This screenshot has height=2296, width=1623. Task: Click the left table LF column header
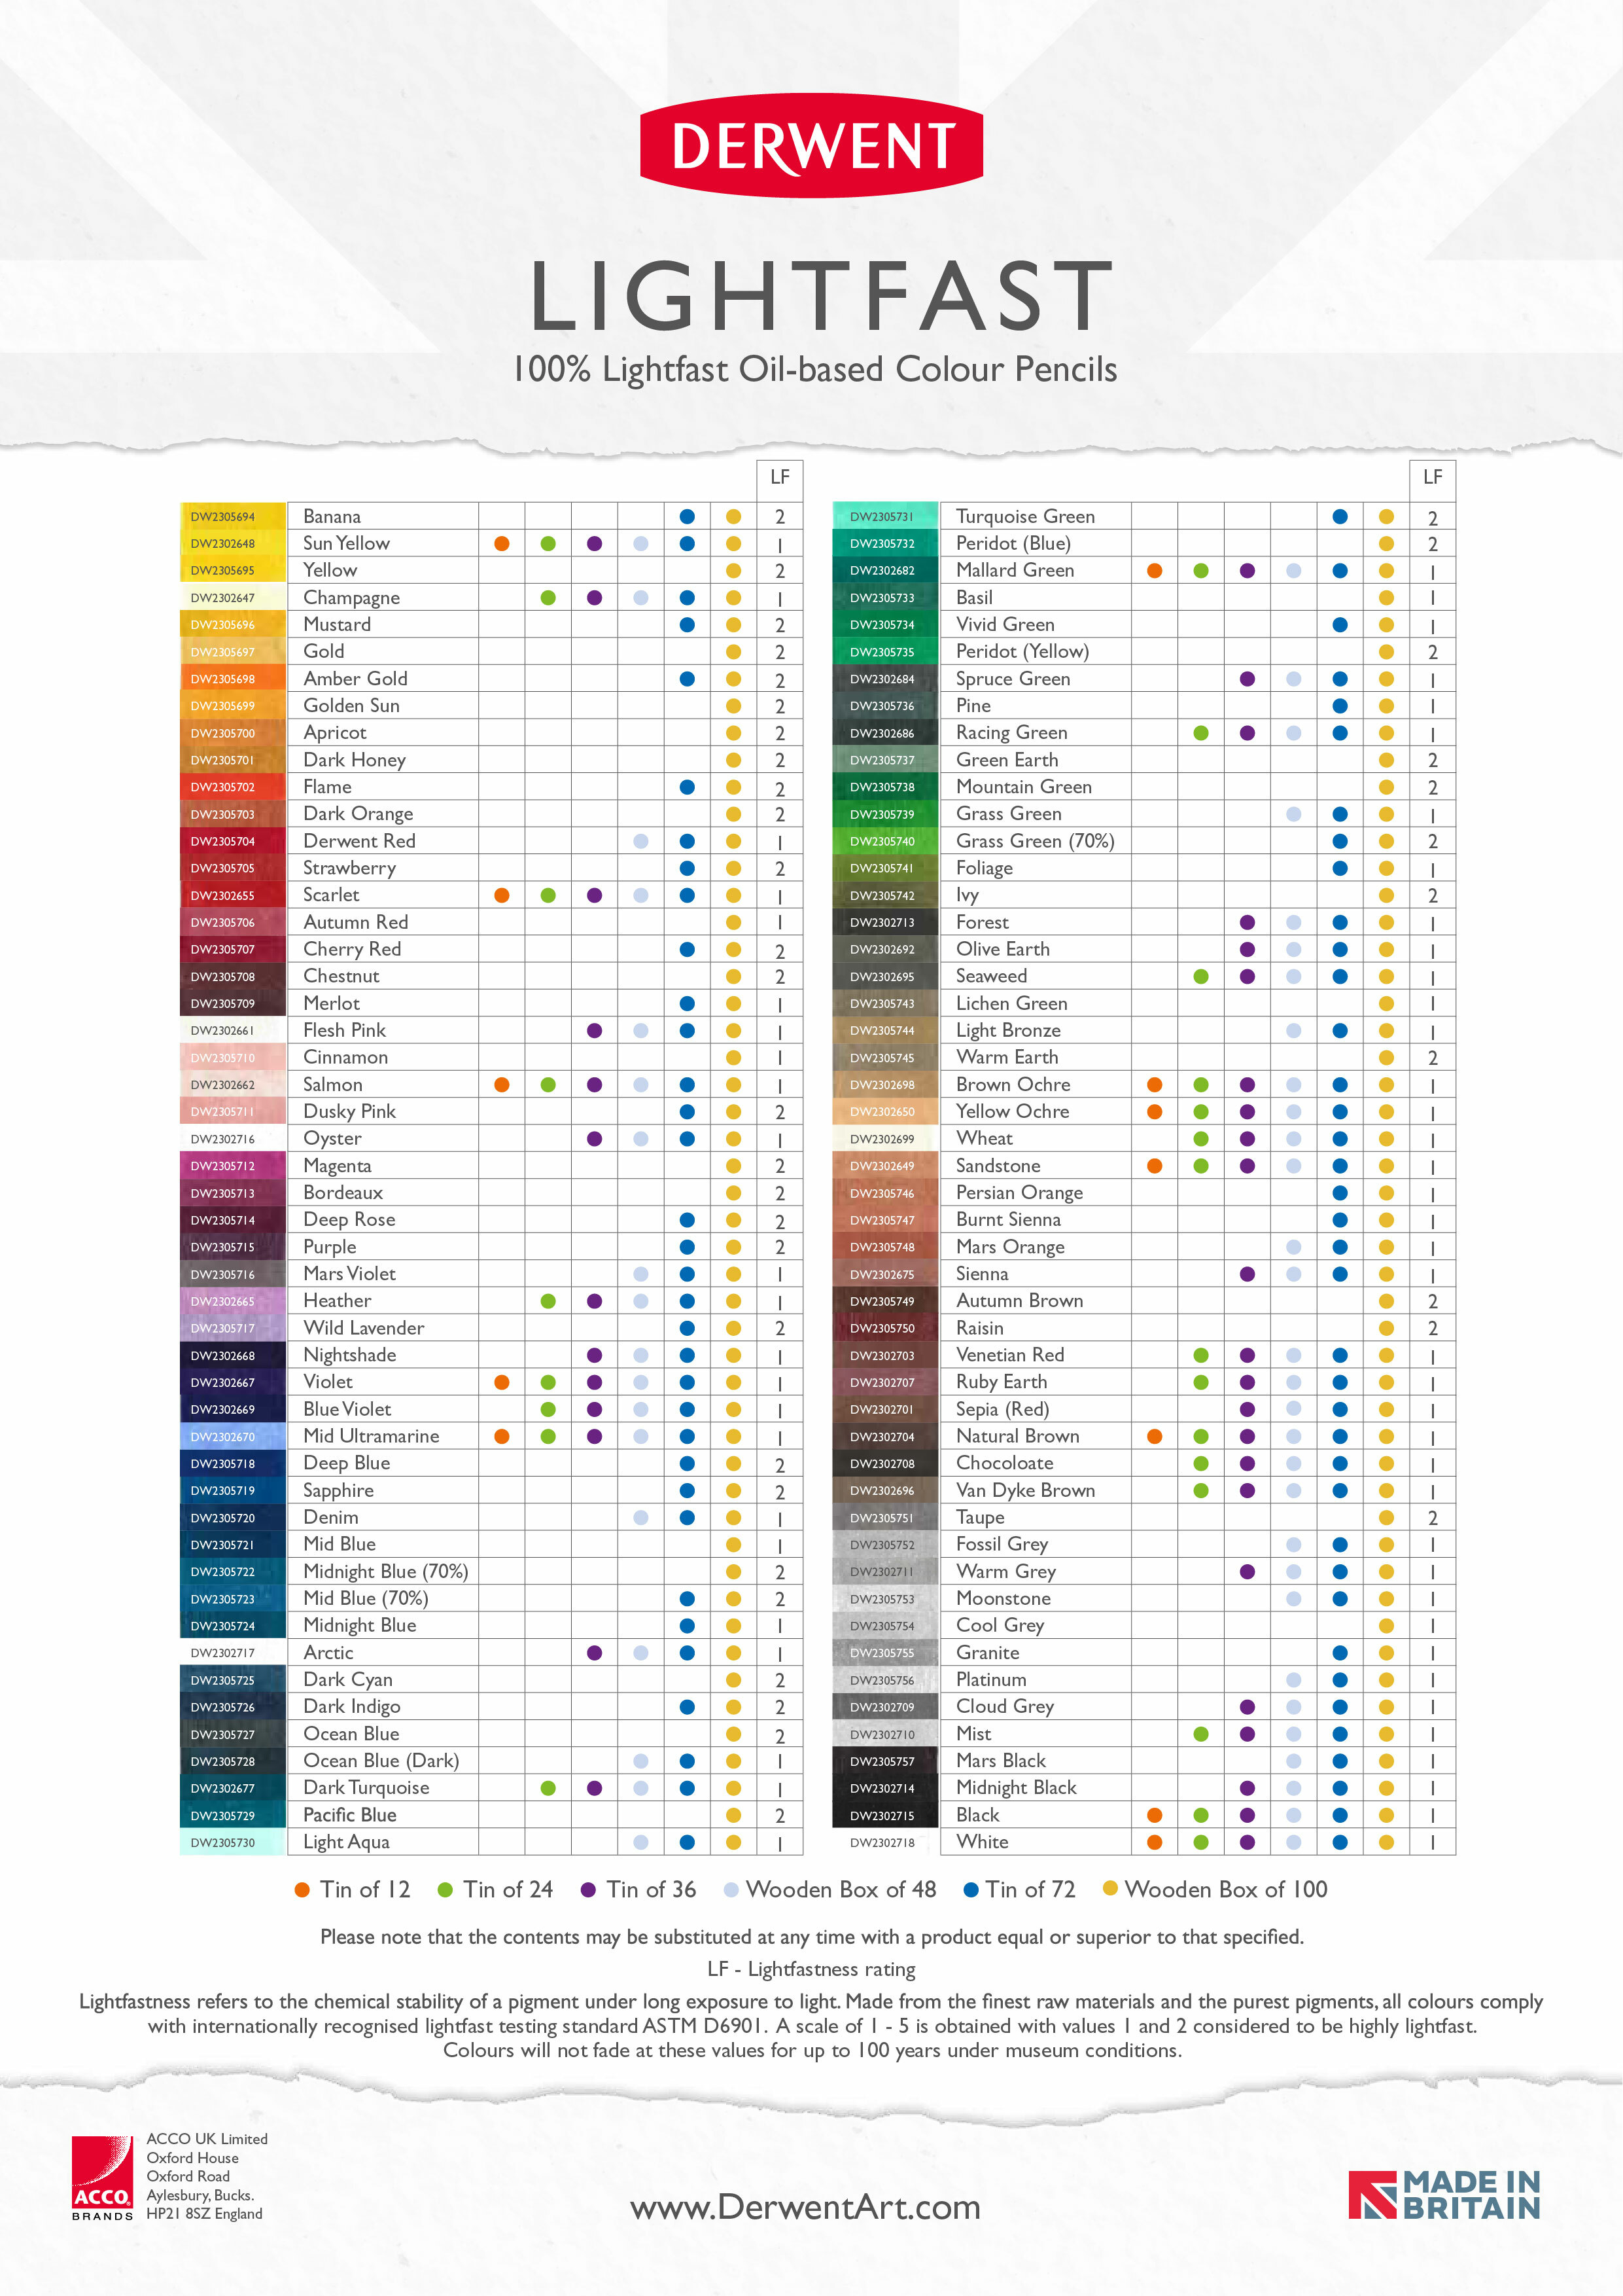pos(780,478)
